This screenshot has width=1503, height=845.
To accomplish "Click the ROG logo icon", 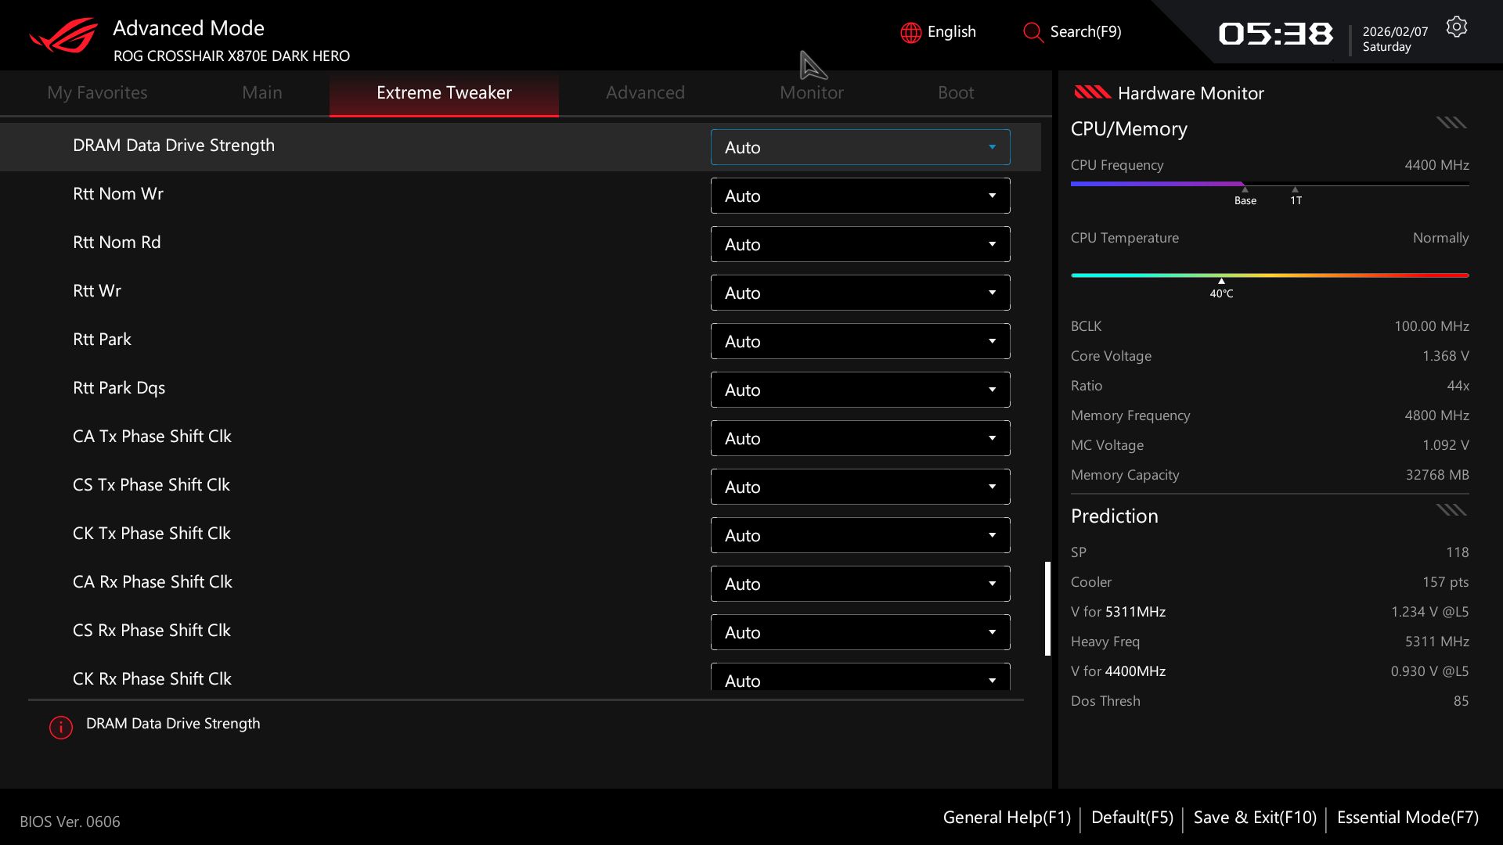I will point(64,35).
